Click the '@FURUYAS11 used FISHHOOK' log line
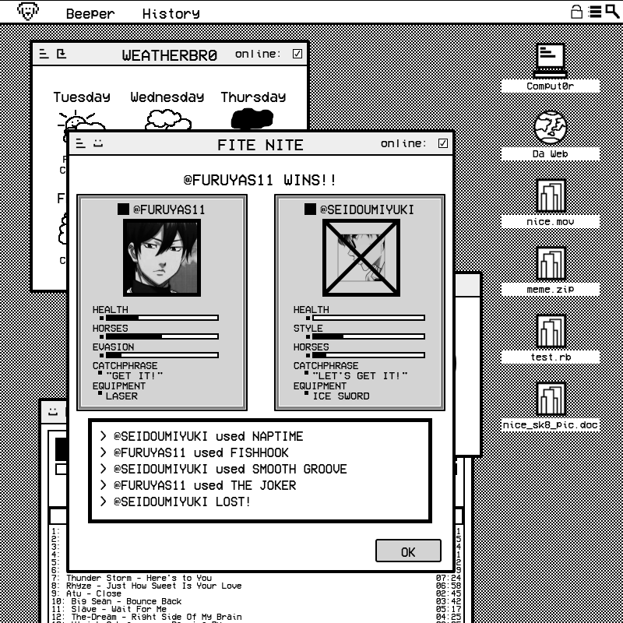The height and width of the screenshot is (623, 623). coord(195,452)
